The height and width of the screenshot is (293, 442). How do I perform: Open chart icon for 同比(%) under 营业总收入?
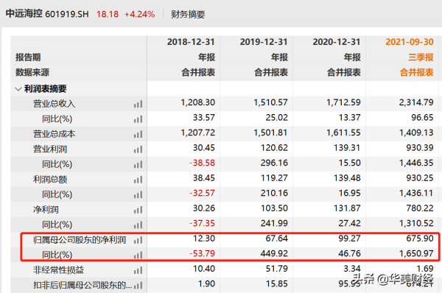coord(138,119)
